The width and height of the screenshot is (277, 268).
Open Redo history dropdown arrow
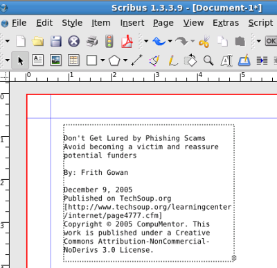pos(193,42)
